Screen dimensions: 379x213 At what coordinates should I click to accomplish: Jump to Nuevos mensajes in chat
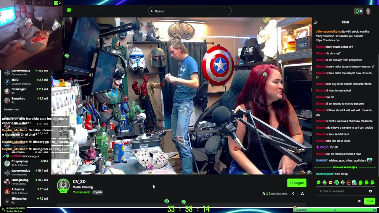point(345,167)
